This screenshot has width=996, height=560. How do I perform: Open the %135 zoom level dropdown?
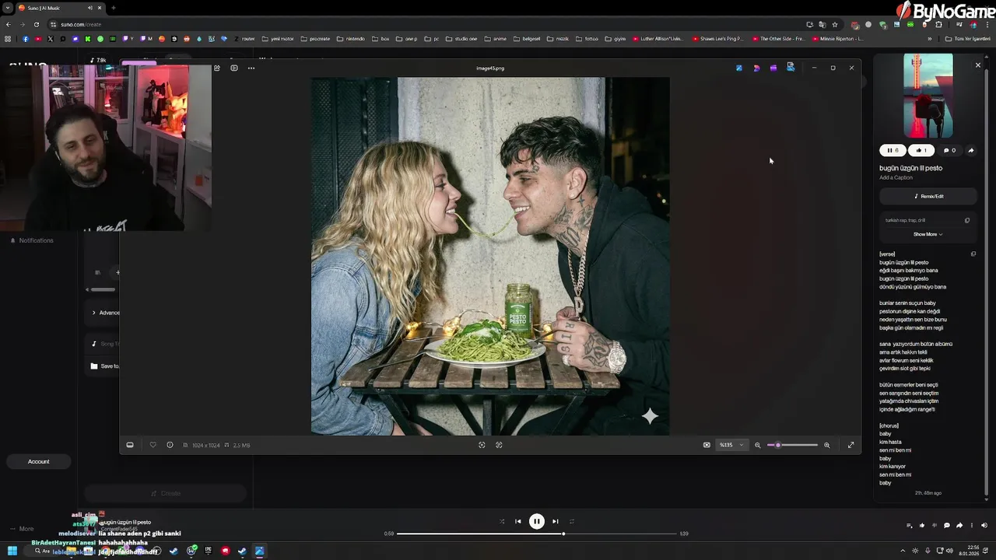(731, 445)
